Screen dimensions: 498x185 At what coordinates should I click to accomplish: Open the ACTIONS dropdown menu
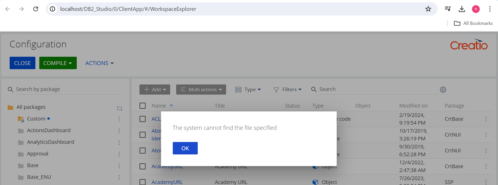tap(99, 63)
